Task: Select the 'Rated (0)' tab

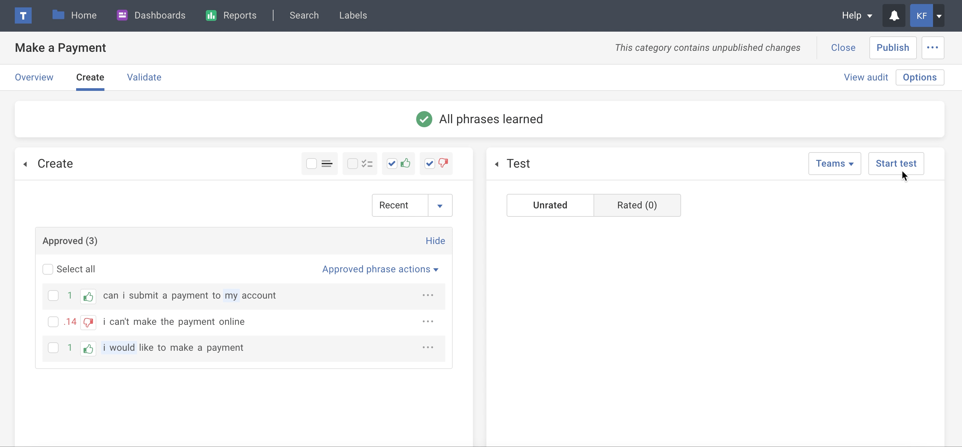Action: 637,205
